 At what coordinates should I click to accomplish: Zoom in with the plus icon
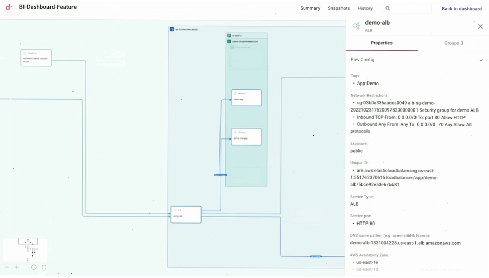click(x=17, y=267)
